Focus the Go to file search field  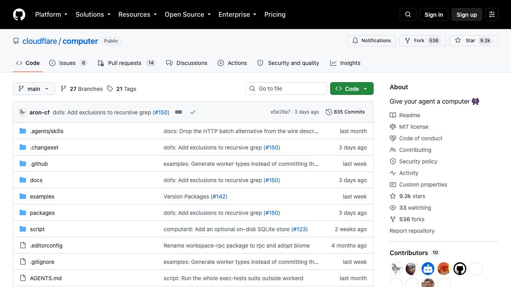[286, 88]
